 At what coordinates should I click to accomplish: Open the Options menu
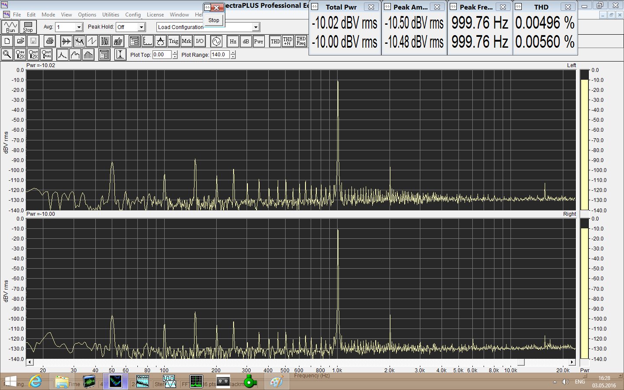click(87, 15)
